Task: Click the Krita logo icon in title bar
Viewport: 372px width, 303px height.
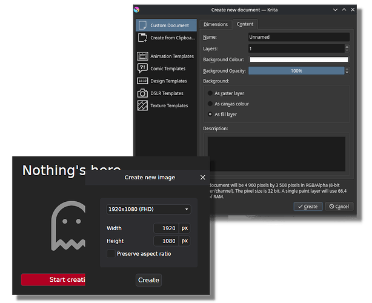Action: (136, 10)
